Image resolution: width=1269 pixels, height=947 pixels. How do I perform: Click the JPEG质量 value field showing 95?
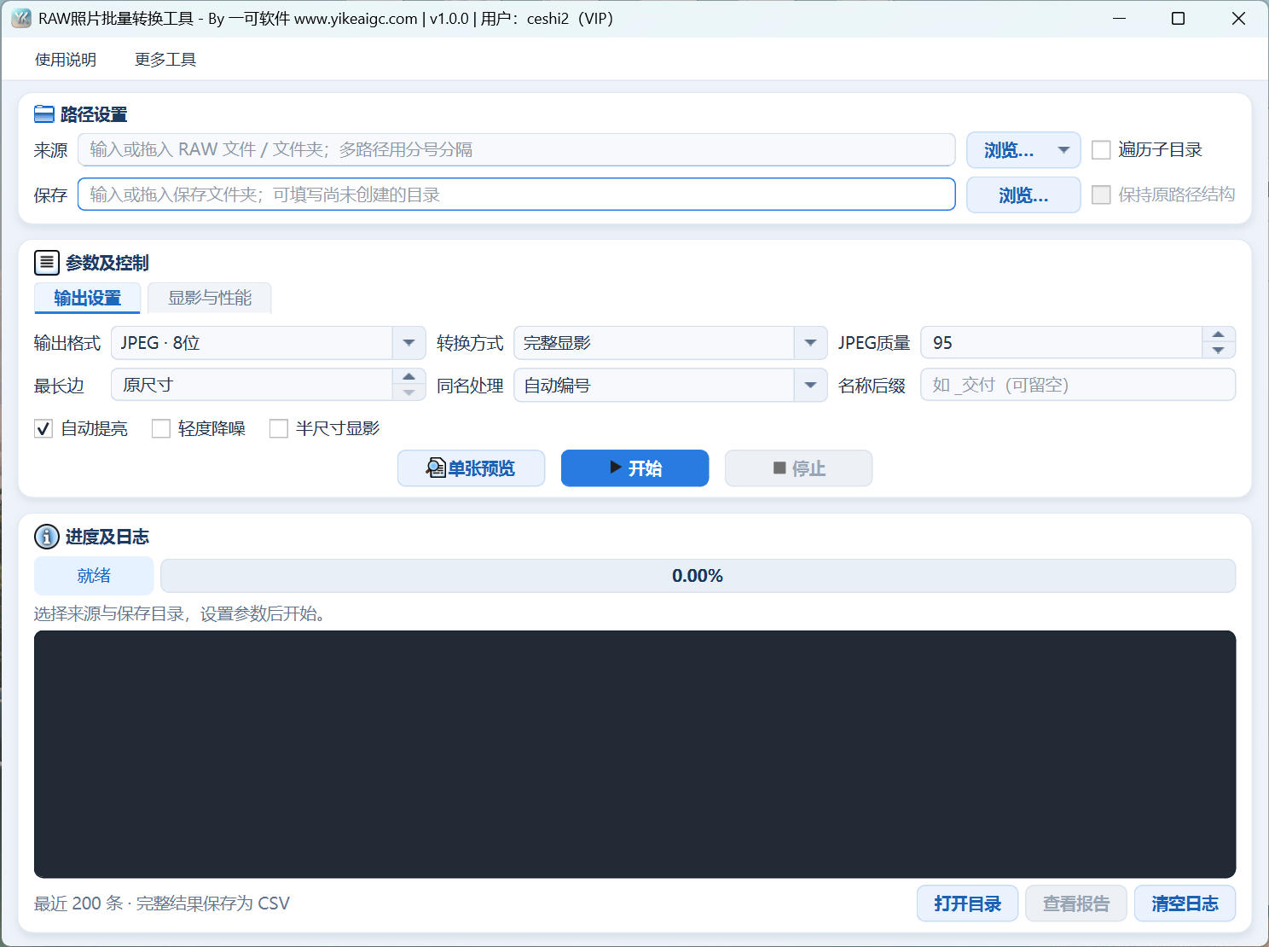1062,343
